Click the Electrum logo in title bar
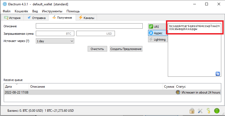 point(5,4)
